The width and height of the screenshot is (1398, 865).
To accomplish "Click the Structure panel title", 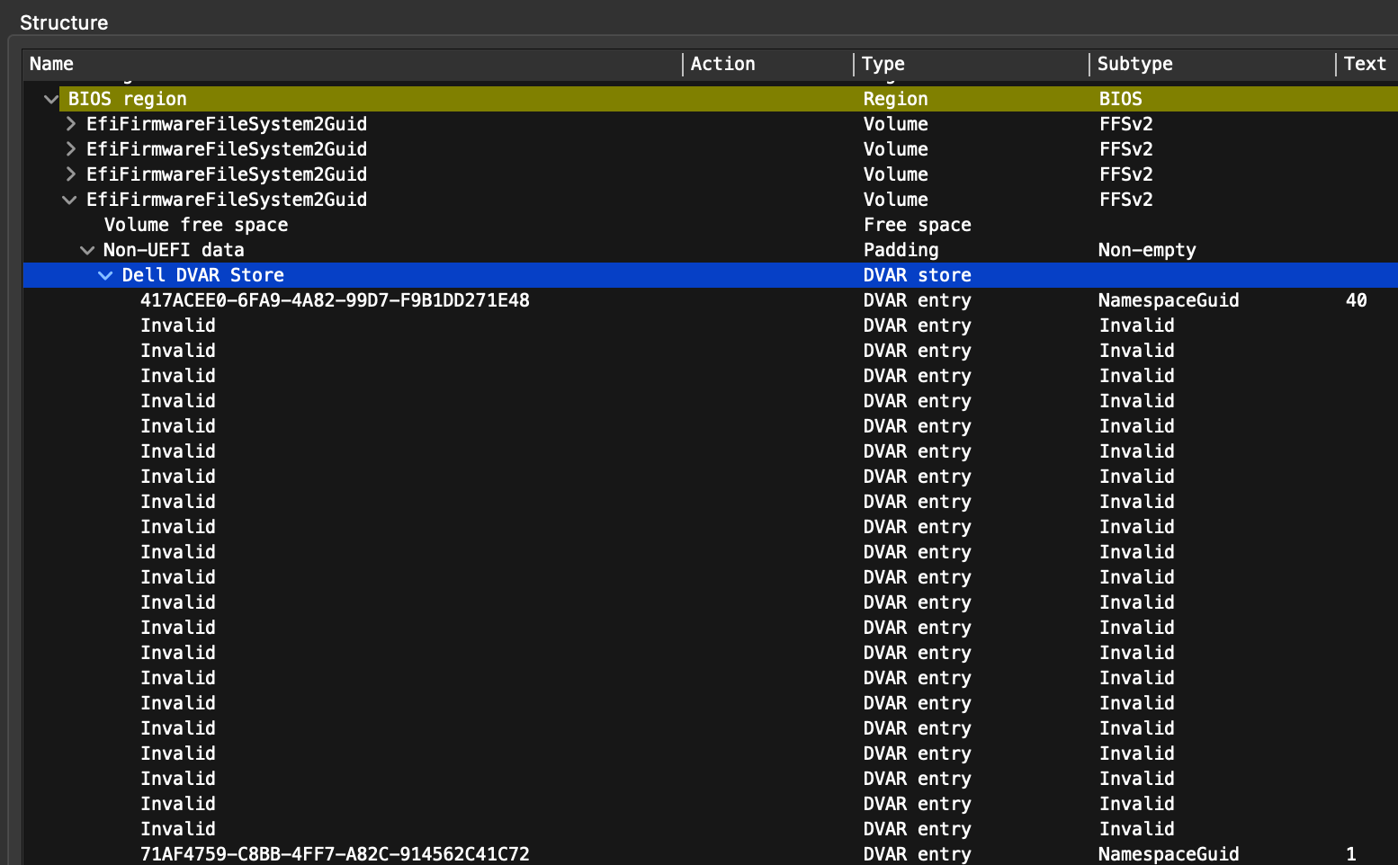I will pos(64,22).
